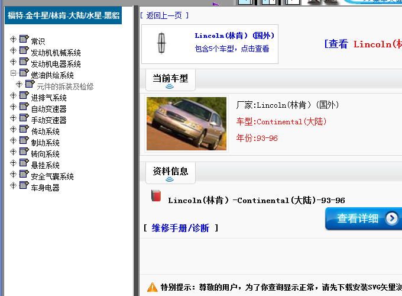Open the Lincoln(林肯)(国外) brand link
The height and width of the screenshot is (296, 402).
[234, 36]
